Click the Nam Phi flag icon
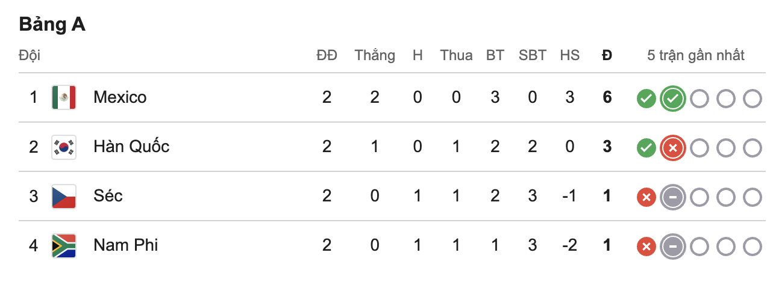770x291 pixels. tap(63, 245)
